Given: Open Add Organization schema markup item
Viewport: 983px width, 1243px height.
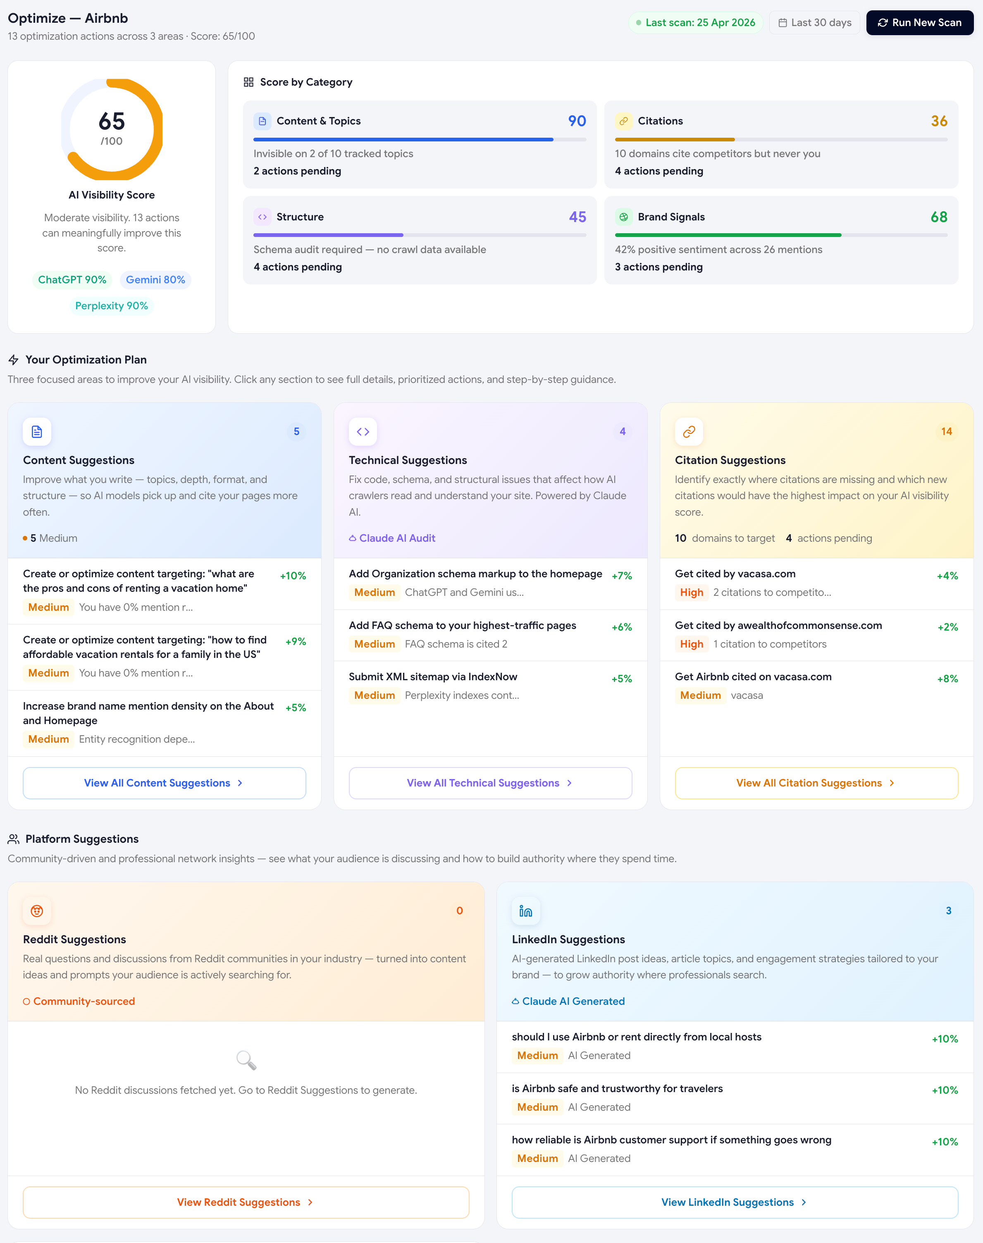Looking at the screenshot, I should coord(490,584).
